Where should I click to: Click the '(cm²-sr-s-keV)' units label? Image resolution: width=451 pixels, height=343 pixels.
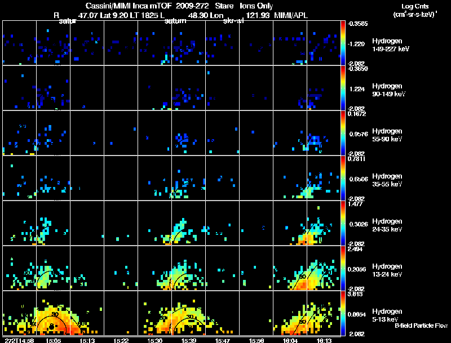tap(414, 15)
